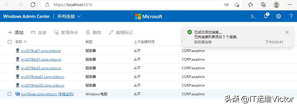Click the 编辑标记 edit tags toolbar button

(x=121, y=32)
